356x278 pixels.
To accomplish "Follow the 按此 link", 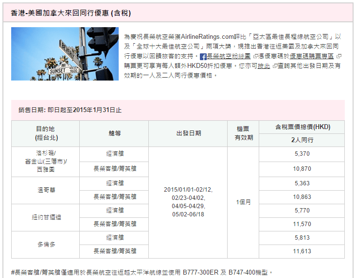I will point(264,66).
